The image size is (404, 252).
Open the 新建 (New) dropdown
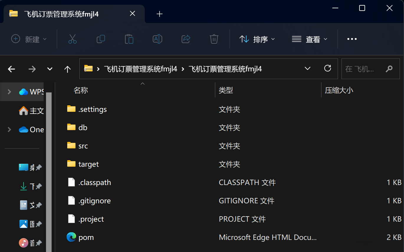coord(29,39)
